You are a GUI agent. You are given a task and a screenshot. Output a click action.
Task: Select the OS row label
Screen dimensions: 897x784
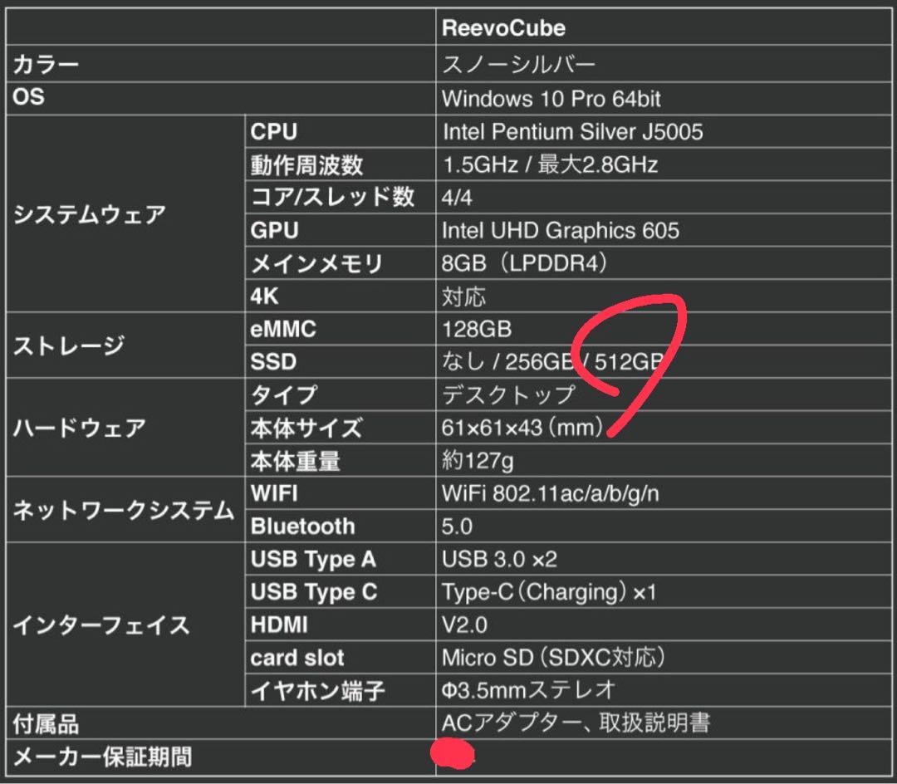click(28, 96)
